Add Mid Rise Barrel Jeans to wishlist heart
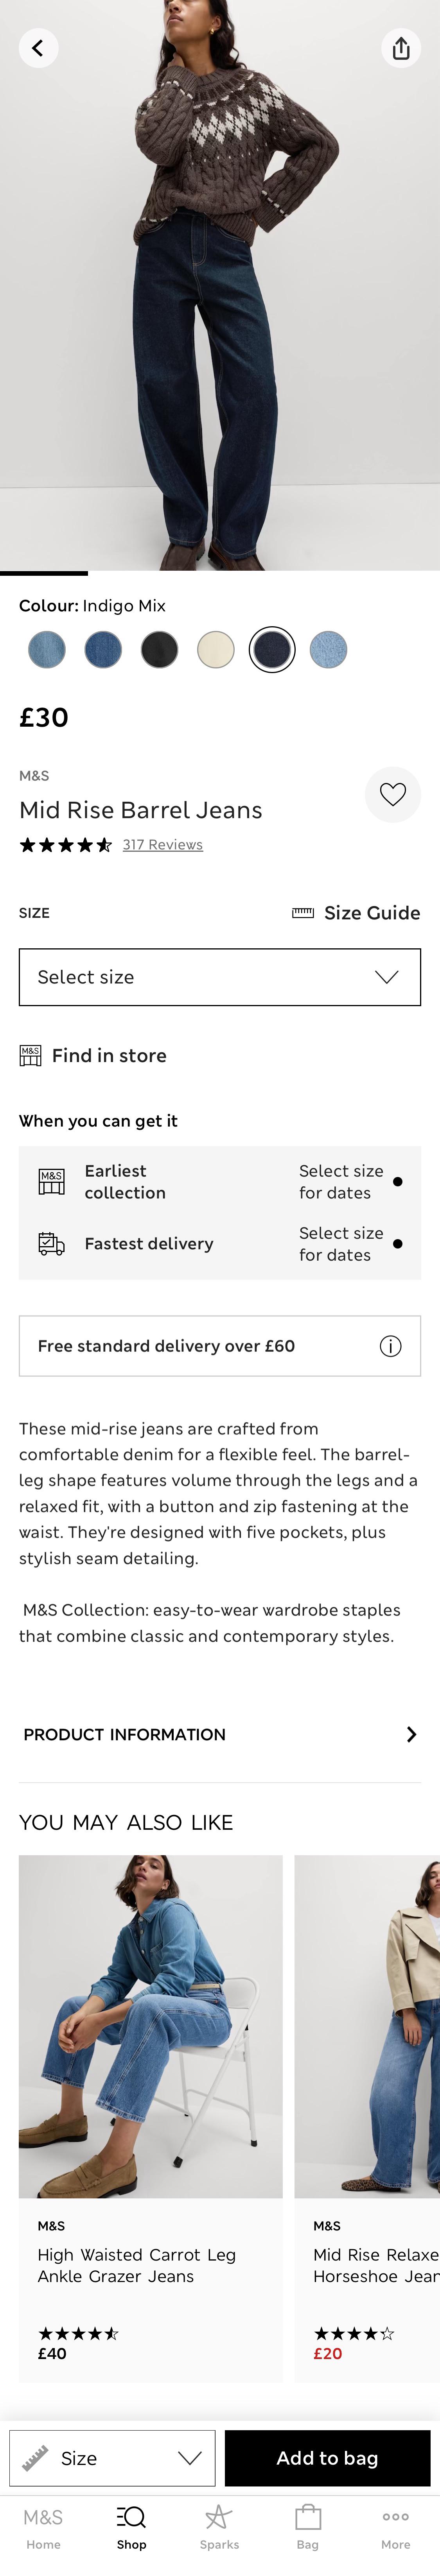Screen dimensions: 440x2576 pos(393,794)
